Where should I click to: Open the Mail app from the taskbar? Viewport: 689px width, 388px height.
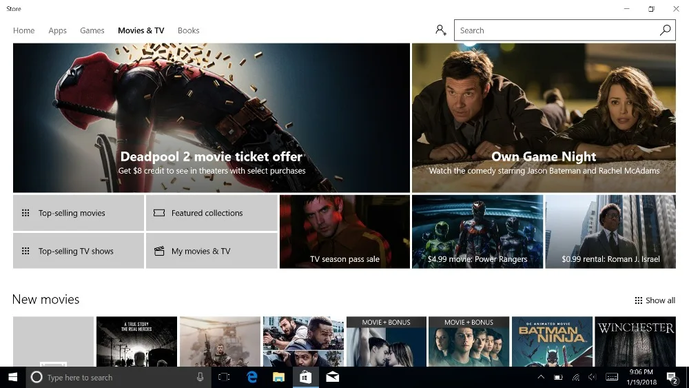(x=333, y=377)
